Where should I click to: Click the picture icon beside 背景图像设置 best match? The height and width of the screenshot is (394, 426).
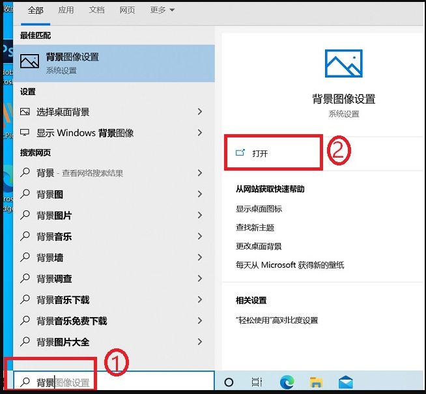point(29,61)
